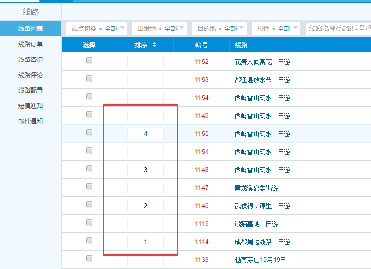Open 线路配置 sidebar entry
Image resolution: width=371 pixels, height=269 pixels.
(30, 91)
